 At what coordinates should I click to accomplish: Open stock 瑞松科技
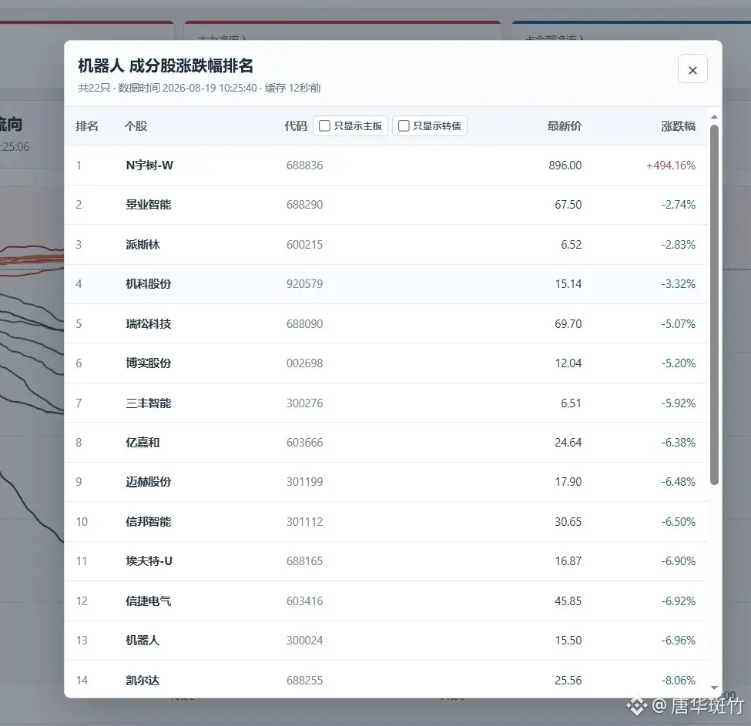[x=149, y=324]
